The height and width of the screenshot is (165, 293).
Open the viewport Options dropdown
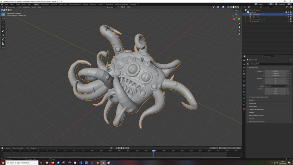237,10
